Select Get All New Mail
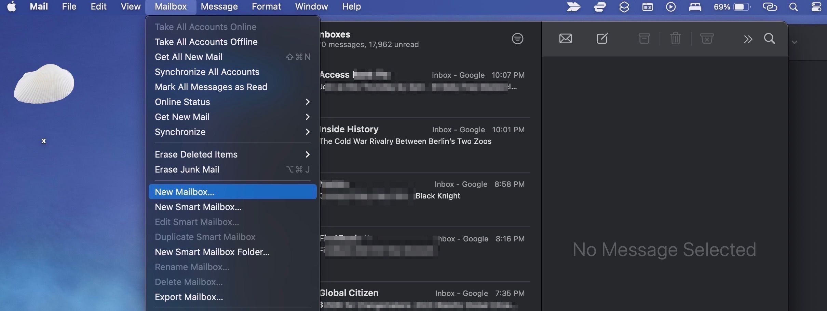 (232, 57)
